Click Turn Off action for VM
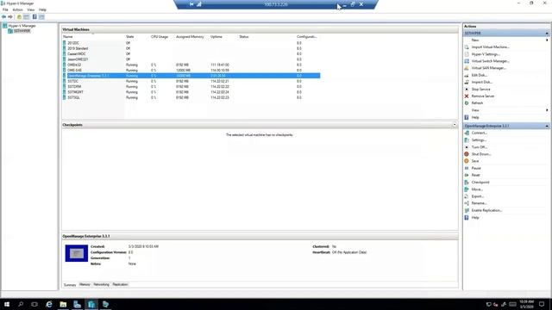552x310 pixels. pos(480,147)
